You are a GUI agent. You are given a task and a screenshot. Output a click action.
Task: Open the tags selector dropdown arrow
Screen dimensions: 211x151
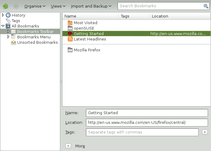click(205, 132)
